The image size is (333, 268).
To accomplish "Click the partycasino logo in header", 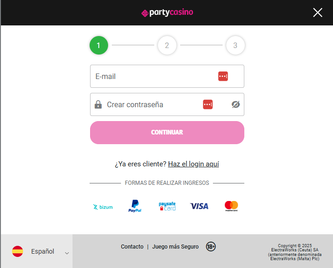I will (167, 12).
